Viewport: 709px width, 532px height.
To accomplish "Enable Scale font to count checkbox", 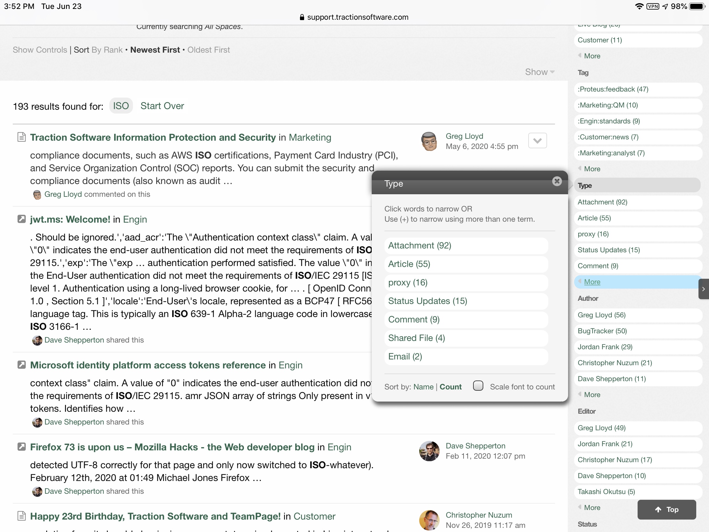I will [x=478, y=386].
